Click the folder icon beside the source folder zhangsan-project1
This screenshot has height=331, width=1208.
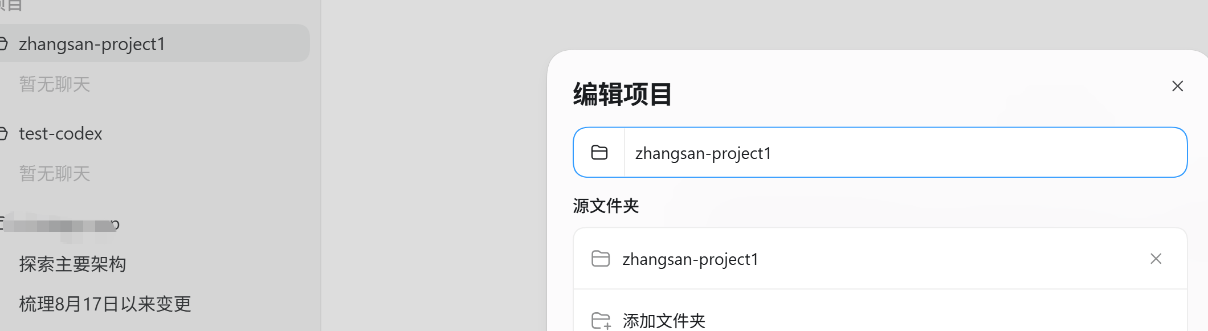tap(601, 259)
